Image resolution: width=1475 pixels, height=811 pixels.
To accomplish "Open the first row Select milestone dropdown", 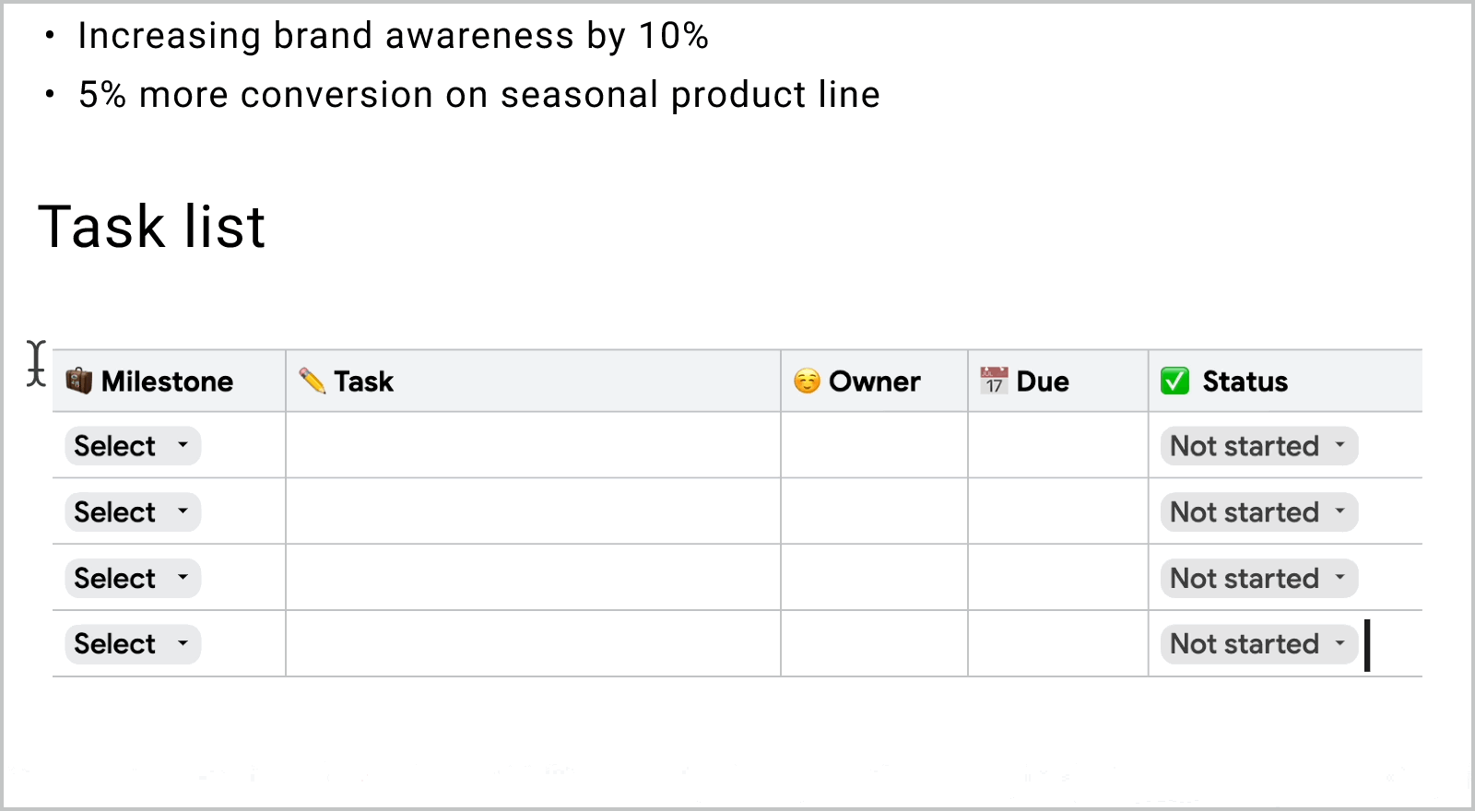I will coord(133,446).
